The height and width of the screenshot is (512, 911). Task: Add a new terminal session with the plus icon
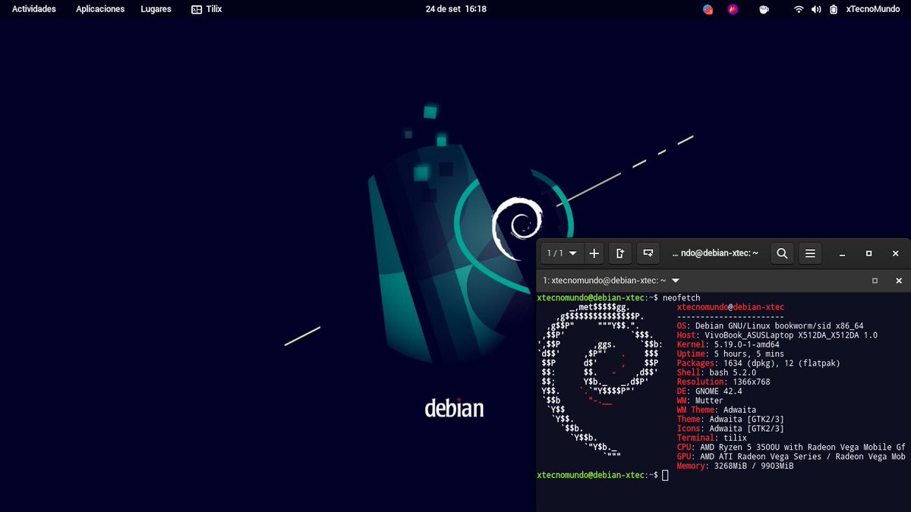pyautogui.click(x=594, y=253)
